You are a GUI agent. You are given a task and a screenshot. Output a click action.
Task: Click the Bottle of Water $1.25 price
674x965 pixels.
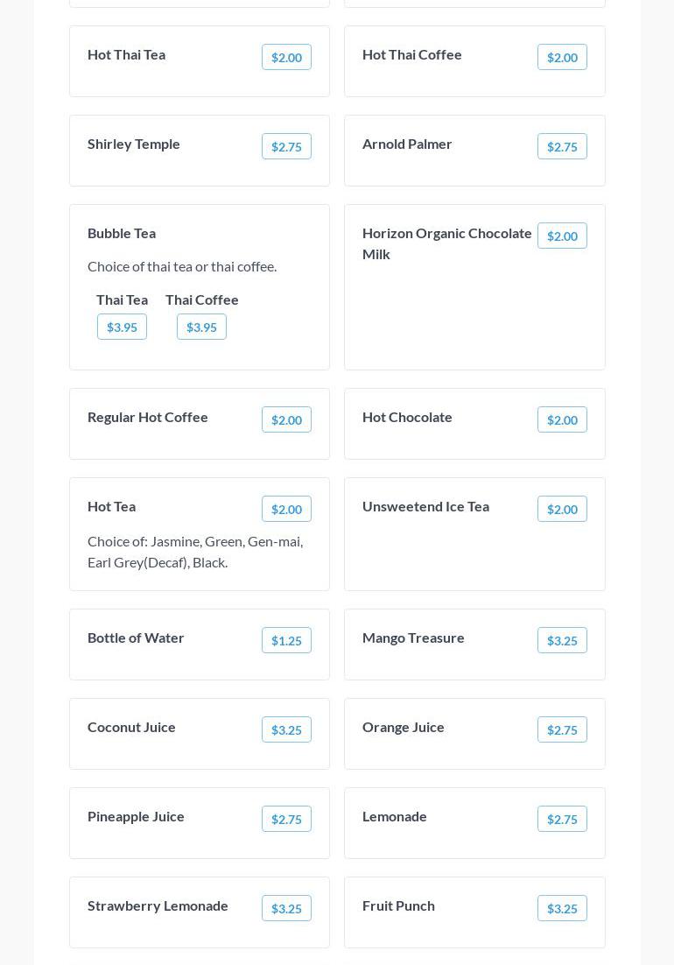tap(286, 640)
